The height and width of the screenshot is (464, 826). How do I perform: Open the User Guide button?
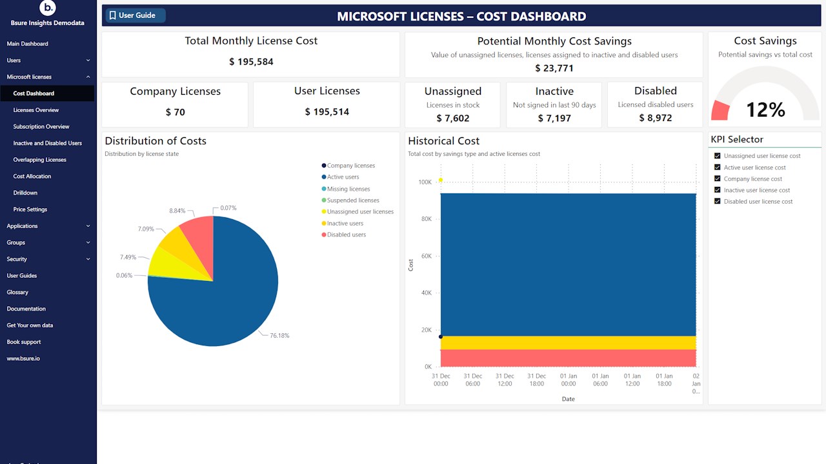click(134, 15)
